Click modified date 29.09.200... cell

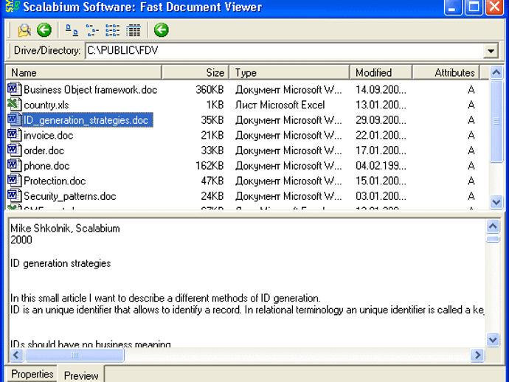(381, 120)
